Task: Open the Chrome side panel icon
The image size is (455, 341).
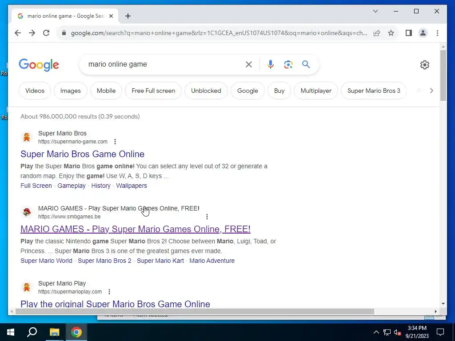Action: click(x=409, y=33)
